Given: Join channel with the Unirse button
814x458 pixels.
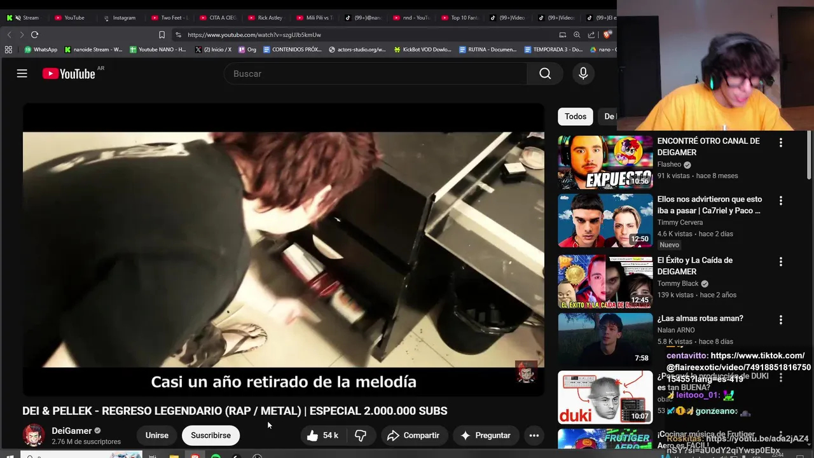Looking at the screenshot, I should pyautogui.click(x=157, y=435).
